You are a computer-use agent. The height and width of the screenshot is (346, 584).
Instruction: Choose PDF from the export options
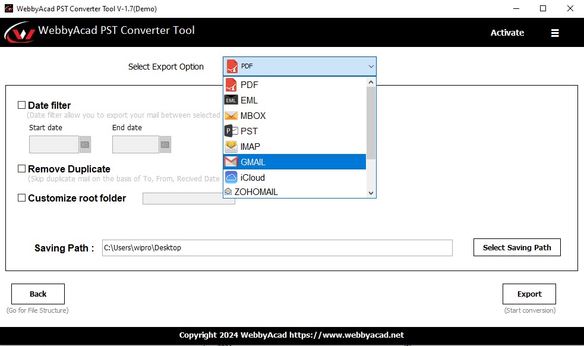[x=295, y=84]
